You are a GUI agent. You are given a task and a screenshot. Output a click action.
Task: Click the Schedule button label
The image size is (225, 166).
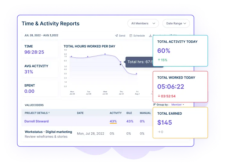click(139, 36)
